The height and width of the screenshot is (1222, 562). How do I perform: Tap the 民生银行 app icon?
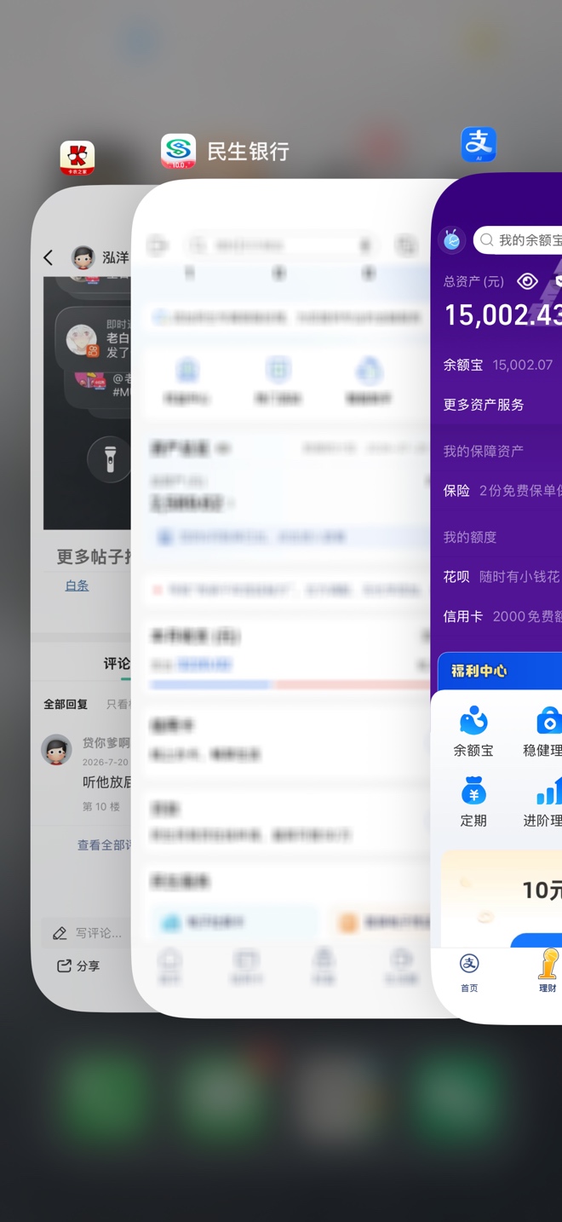click(178, 152)
